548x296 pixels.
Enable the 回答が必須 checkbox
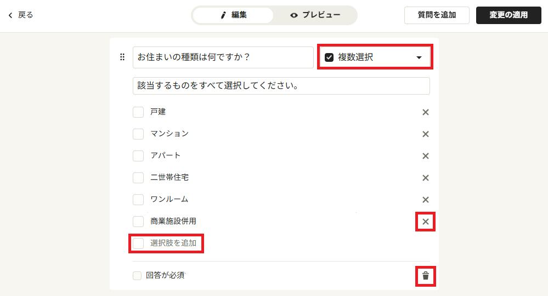137,275
